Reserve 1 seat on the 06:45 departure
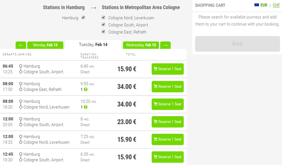This screenshot has height=165, width=282. (x=167, y=69)
